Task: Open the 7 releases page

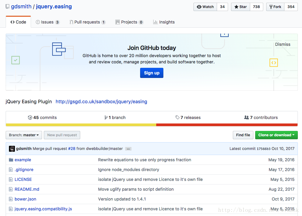Action: (x=188, y=118)
